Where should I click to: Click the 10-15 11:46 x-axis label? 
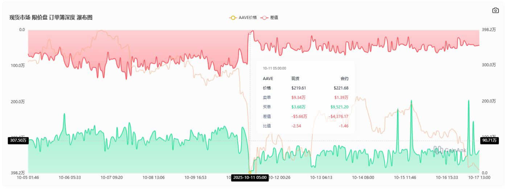click(x=405, y=178)
